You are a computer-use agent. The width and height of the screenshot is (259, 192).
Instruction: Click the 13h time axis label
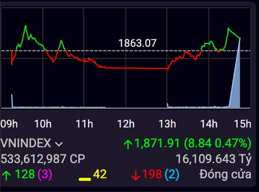[x=167, y=124]
